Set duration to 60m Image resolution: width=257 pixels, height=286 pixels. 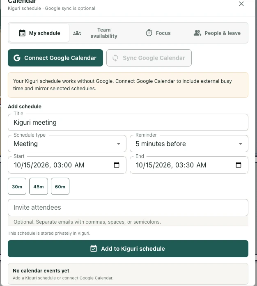point(60,186)
